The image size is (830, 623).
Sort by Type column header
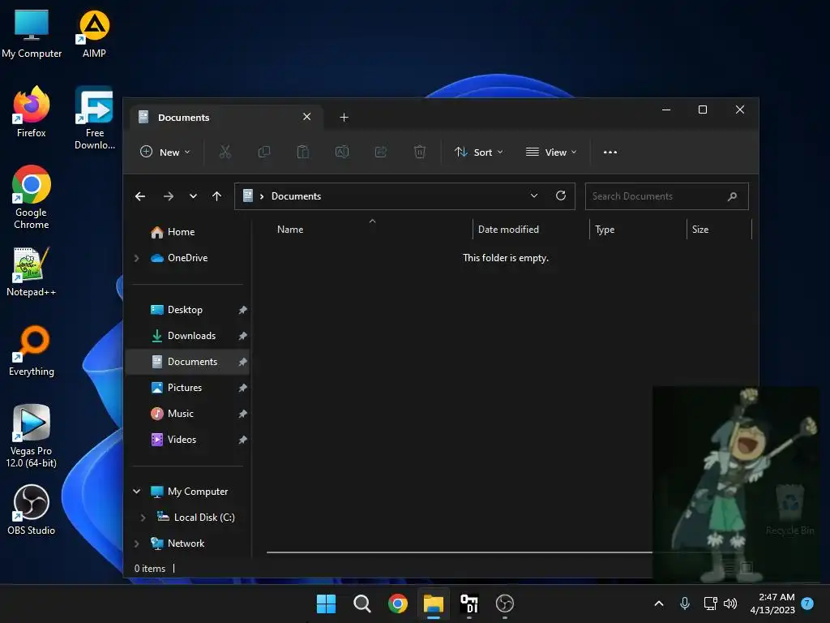click(x=638, y=230)
